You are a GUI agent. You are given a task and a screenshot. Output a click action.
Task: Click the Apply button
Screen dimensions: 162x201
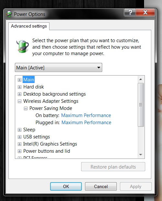click(136, 186)
